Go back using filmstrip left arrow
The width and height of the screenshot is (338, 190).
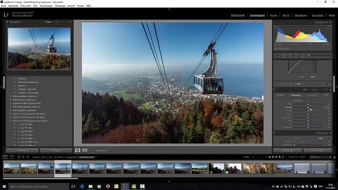click(23, 157)
